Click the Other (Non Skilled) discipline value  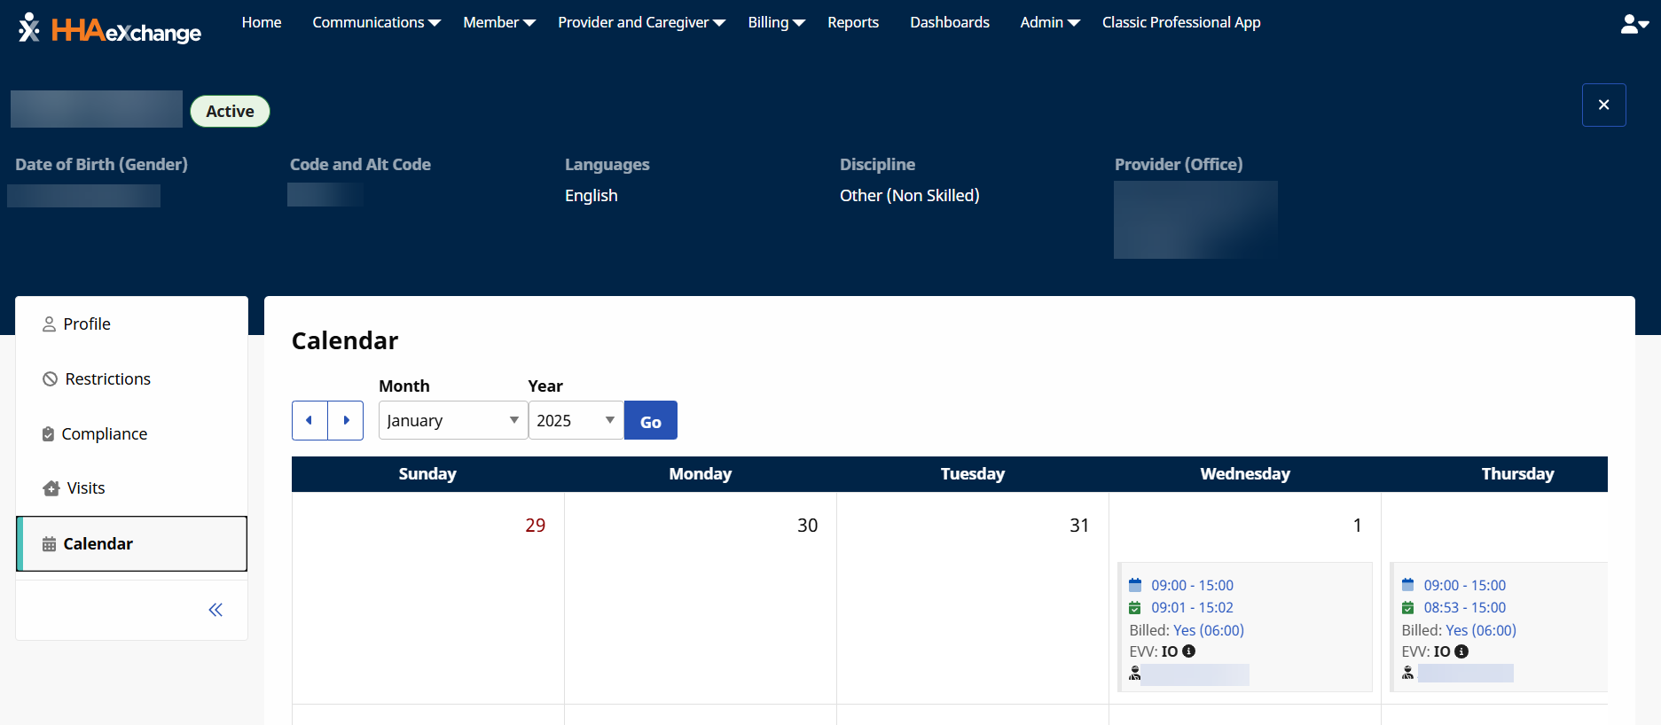[910, 196]
